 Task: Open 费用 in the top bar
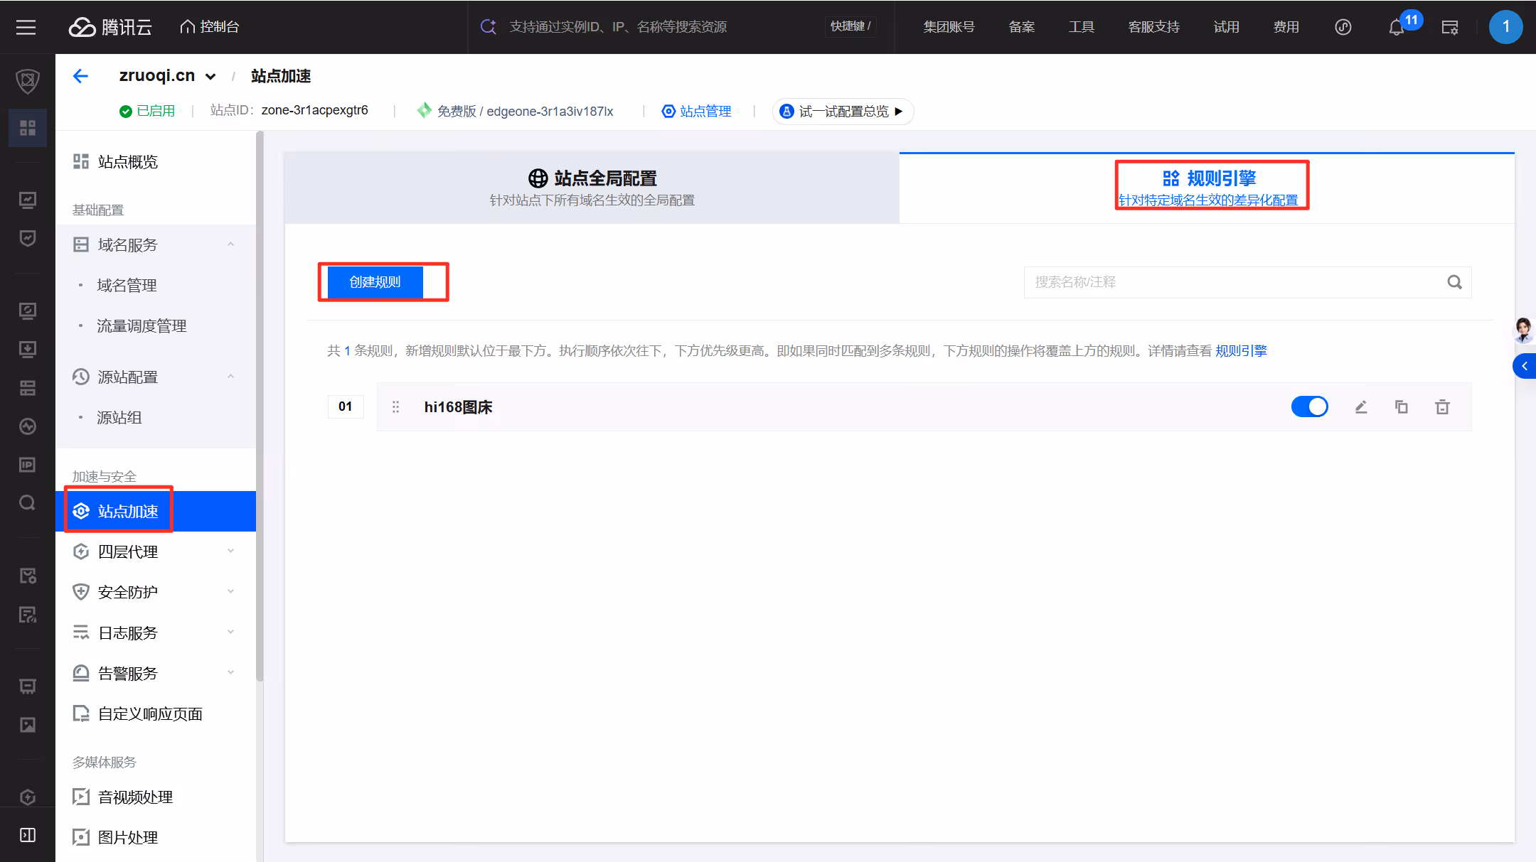[1286, 27]
